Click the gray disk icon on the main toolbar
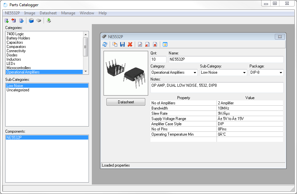Viewport: 297px width, 194px height. [x=38, y=20]
